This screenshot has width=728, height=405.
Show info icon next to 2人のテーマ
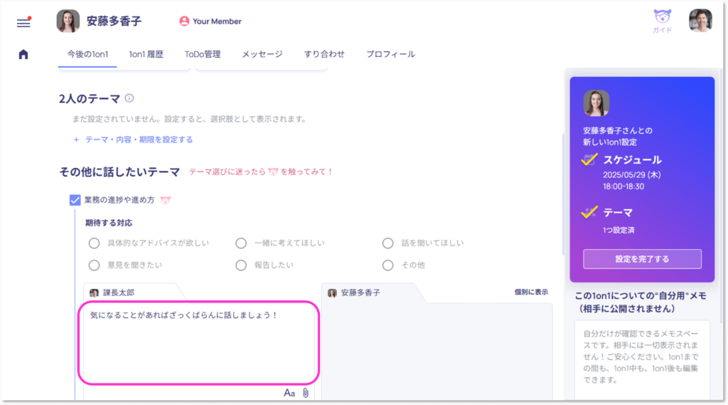tap(129, 98)
